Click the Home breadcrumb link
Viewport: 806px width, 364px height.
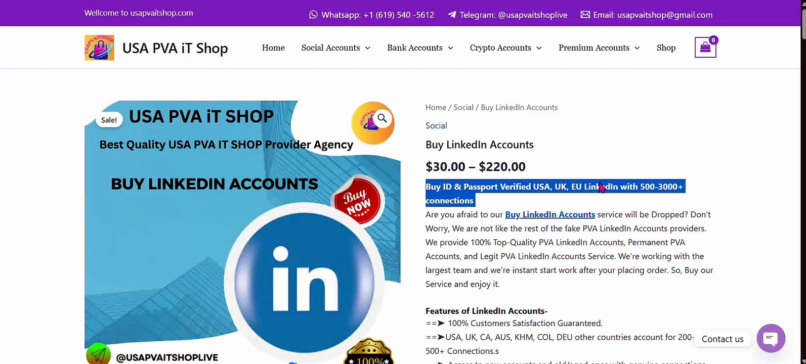(x=436, y=107)
